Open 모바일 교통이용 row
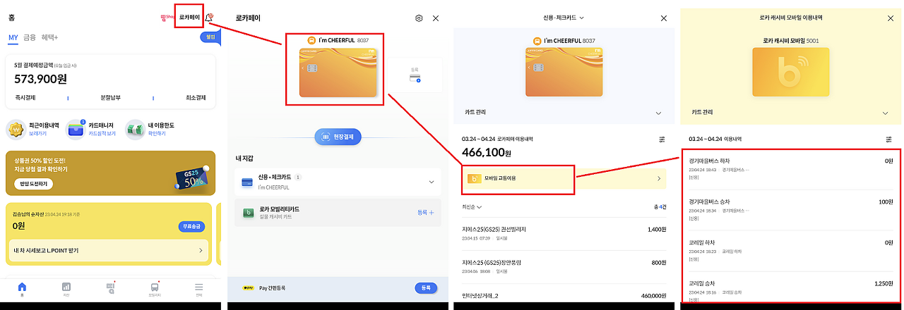 pyautogui.click(x=563, y=179)
